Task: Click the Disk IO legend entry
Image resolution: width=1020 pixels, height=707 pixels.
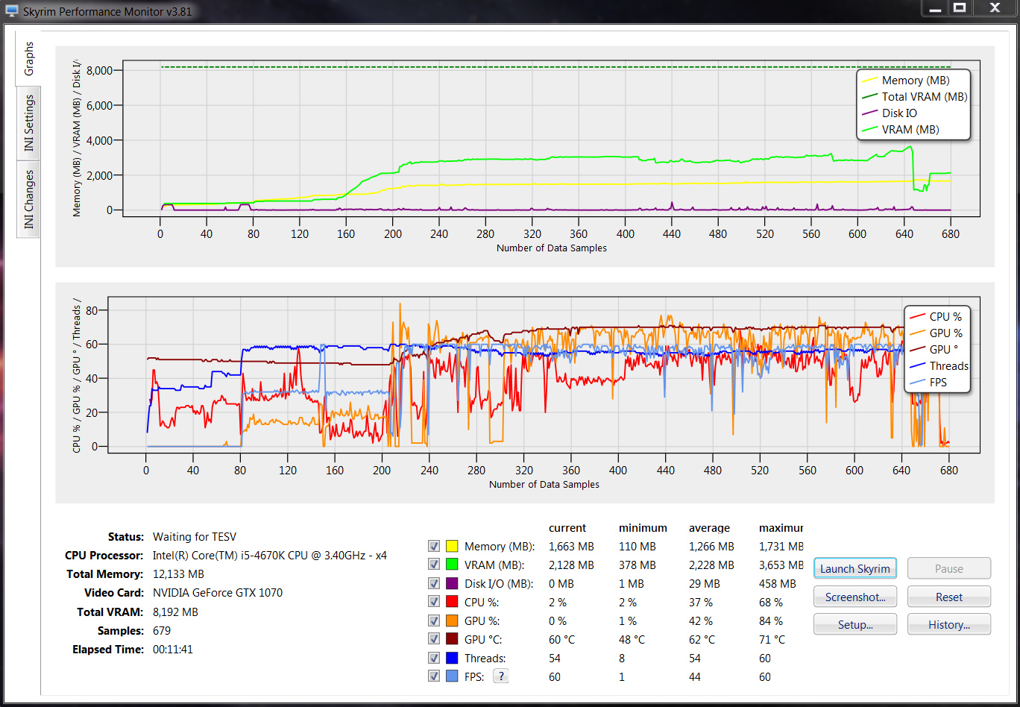Action: click(890, 113)
